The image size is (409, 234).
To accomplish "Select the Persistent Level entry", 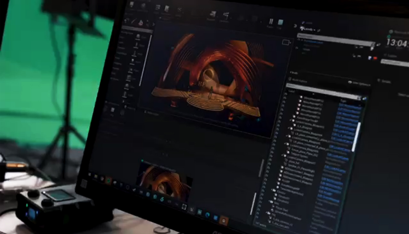I will pos(313,43).
